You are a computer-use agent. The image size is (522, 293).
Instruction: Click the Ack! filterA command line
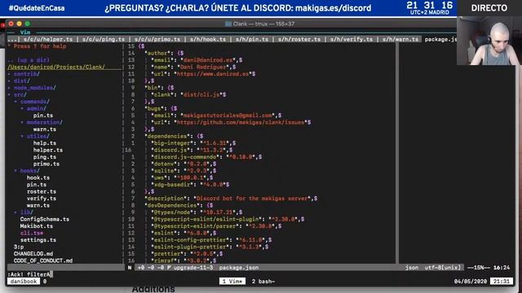29,274
